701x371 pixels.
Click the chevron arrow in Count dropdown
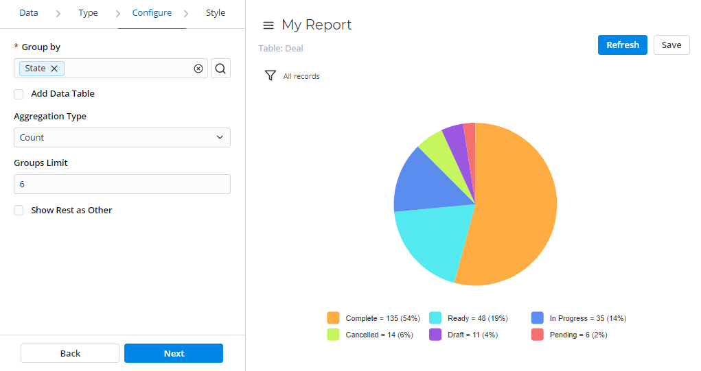(x=220, y=138)
